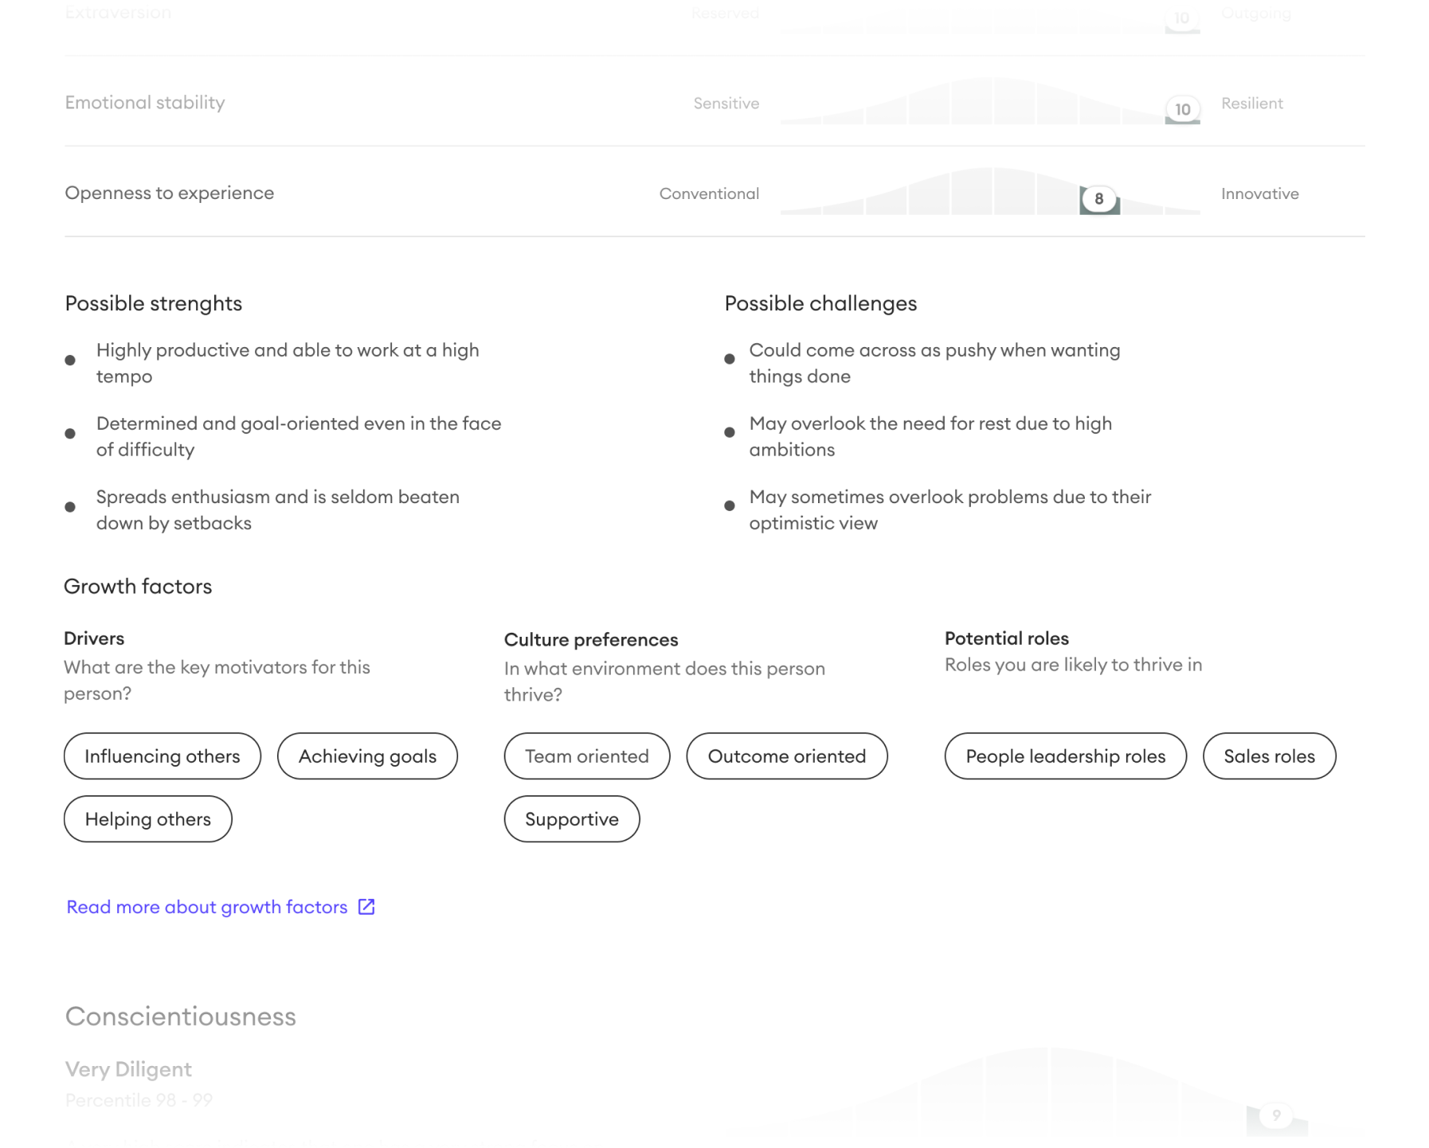The height and width of the screenshot is (1148, 1429).
Task: Click the Growth factors heading
Action: point(138,587)
